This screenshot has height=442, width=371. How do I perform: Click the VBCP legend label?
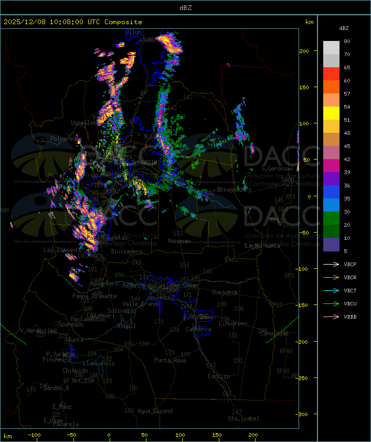click(350, 264)
